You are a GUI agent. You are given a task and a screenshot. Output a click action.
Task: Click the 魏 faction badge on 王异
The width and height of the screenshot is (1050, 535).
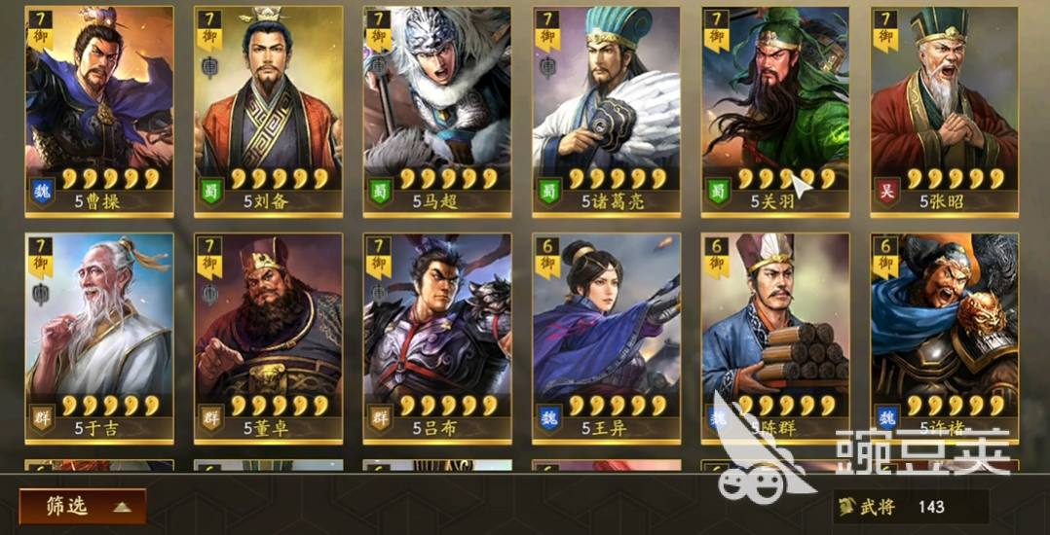[x=549, y=417]
